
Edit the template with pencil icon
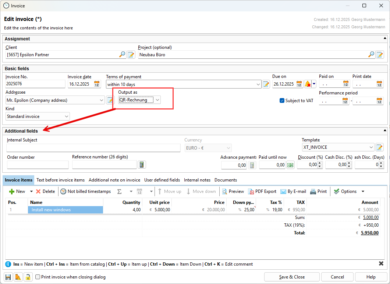click(x=379, y=147)
